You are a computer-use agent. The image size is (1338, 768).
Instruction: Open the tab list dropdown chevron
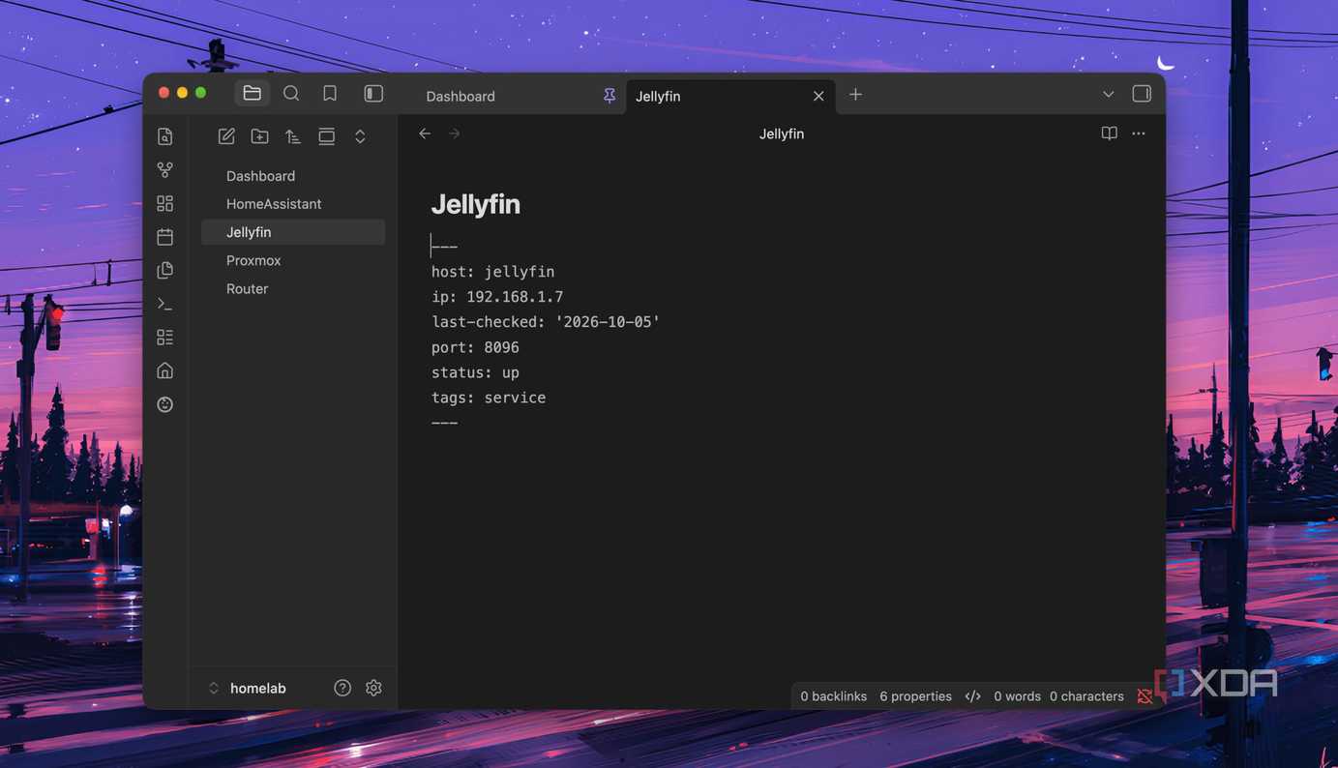[x=1109, y=95]
